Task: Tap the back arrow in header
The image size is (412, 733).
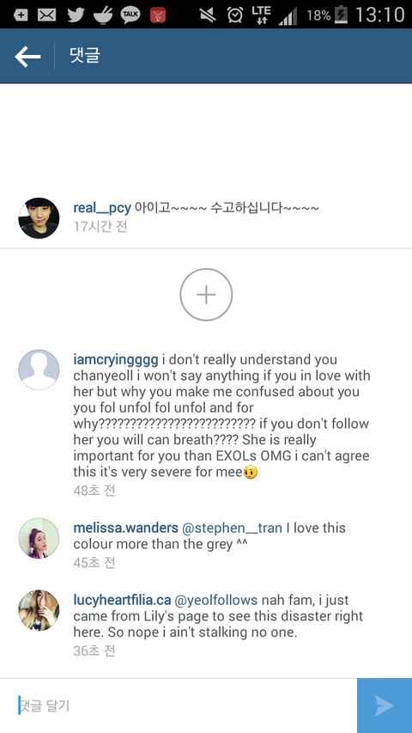Action: [x=27, y=57]
